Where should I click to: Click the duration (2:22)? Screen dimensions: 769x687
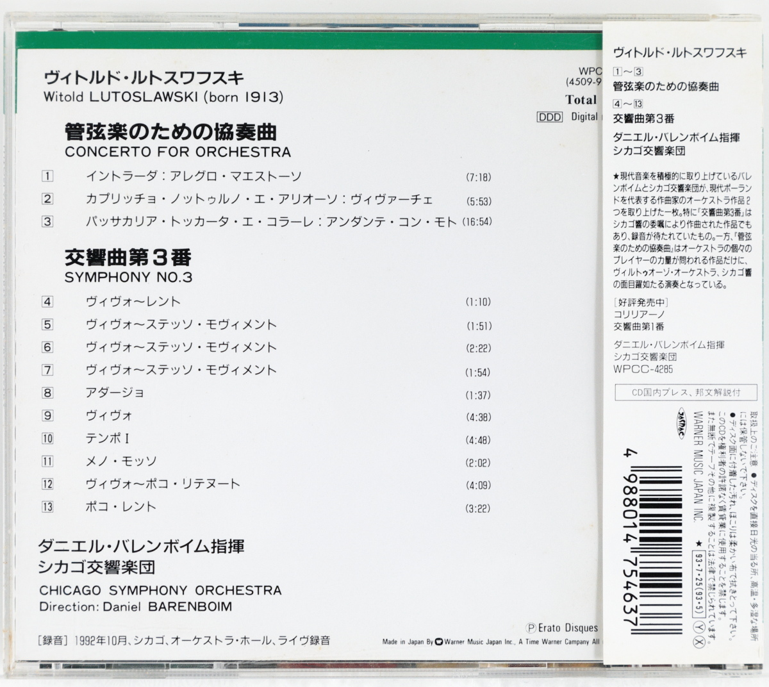[479, 348]
